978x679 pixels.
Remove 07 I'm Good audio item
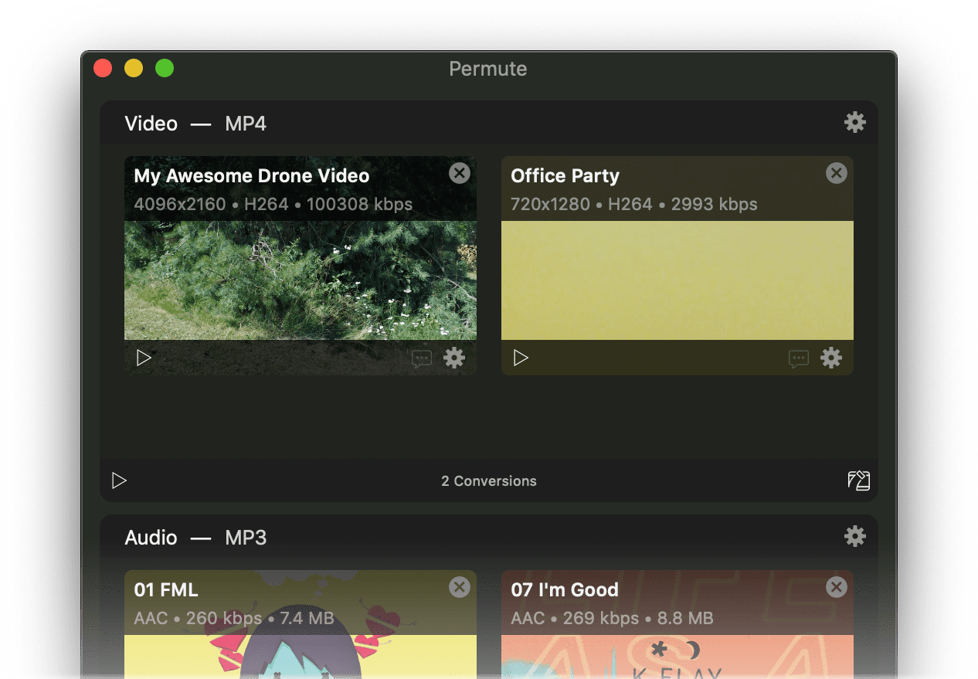(836, 587)
